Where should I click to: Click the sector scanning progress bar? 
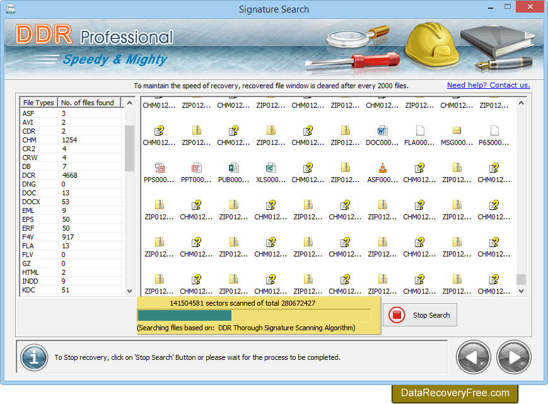[x=254, y=315]
